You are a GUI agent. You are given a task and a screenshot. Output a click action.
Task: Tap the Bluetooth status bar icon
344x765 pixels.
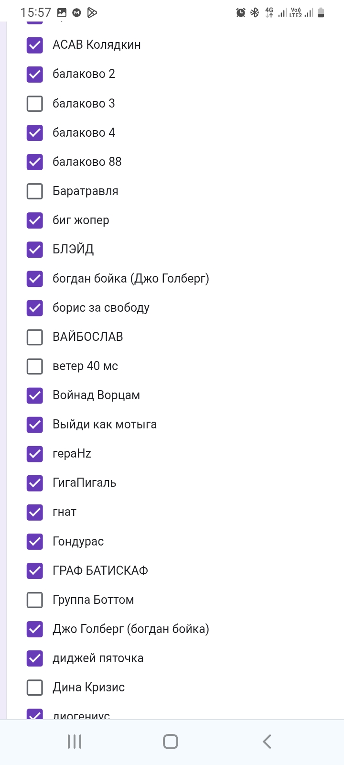[x=255, y=12]
